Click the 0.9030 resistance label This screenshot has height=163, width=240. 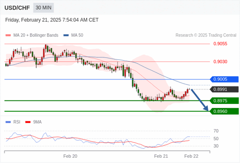click(220, 62)
